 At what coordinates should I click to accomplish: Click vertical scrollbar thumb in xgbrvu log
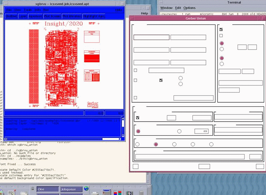coord(123,124)
